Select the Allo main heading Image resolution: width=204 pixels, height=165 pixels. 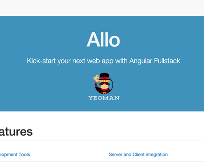103,40
